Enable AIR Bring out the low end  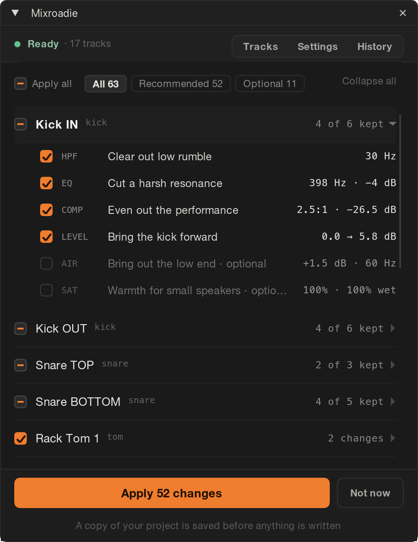point(46,263)
